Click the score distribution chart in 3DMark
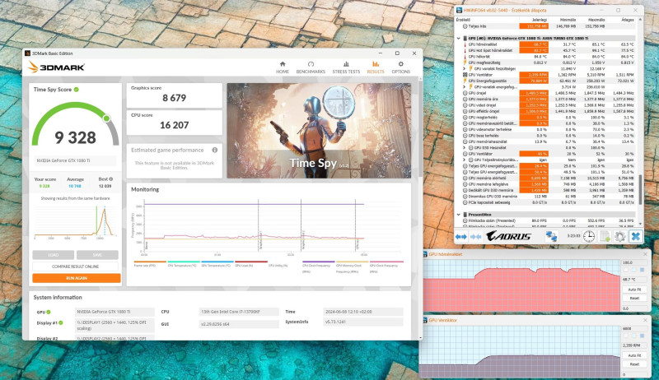659x380 pixels. [x=76, y=222]
